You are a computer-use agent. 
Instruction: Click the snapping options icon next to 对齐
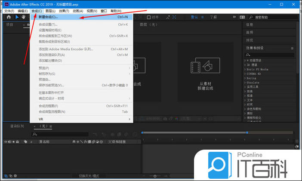click(x=168, y=17)
